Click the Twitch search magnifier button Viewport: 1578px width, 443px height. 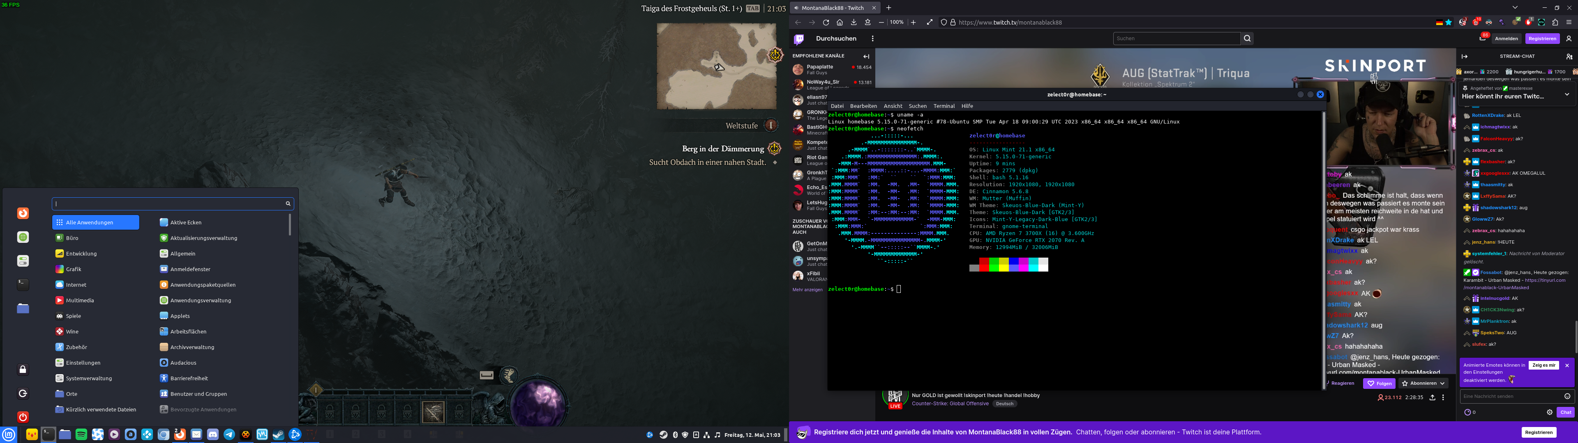click(x=1247, y=39)
